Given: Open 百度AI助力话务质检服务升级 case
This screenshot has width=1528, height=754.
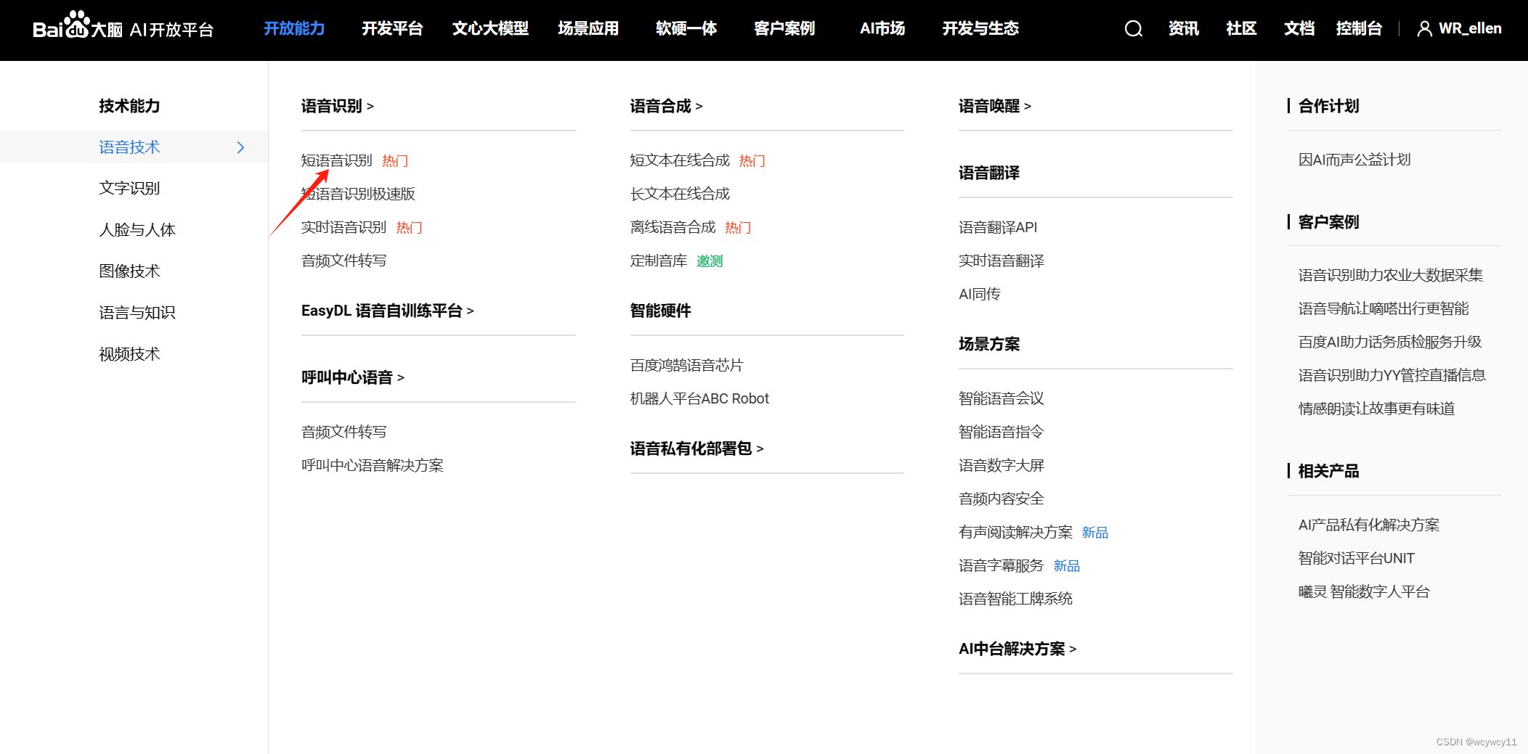Looking at the screenshot, I should click(1390, 342).
